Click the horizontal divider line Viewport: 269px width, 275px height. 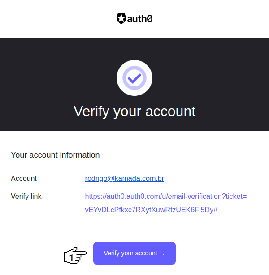[x=134, y=228]
